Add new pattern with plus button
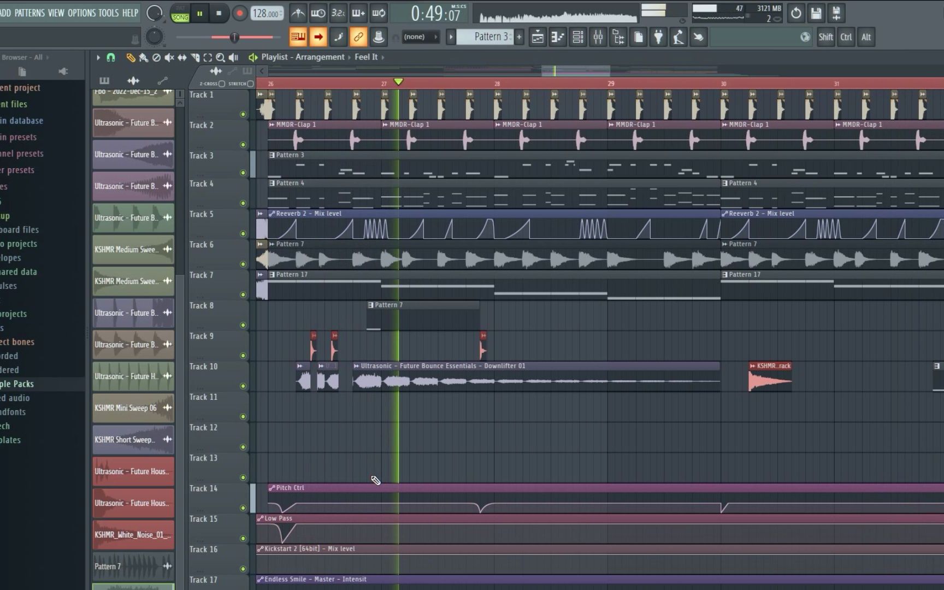This screenshot has height=590, width=944. [519, 37]
